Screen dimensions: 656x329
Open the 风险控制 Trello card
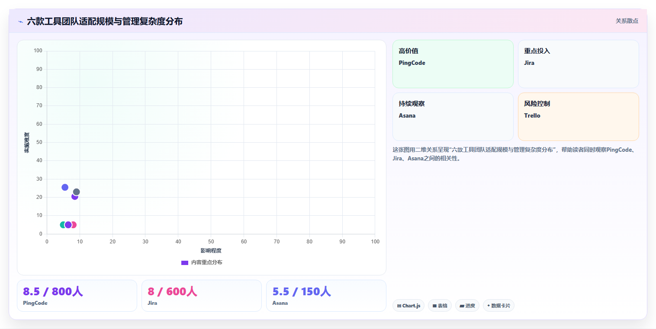578,117
